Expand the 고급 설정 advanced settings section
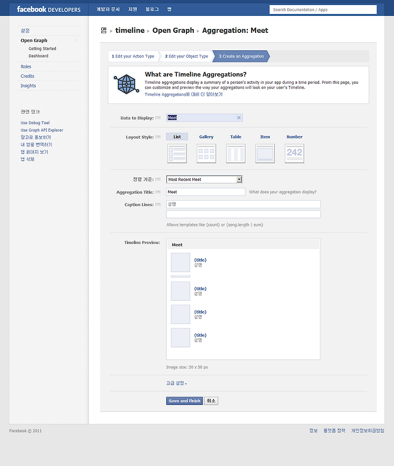 176,383
